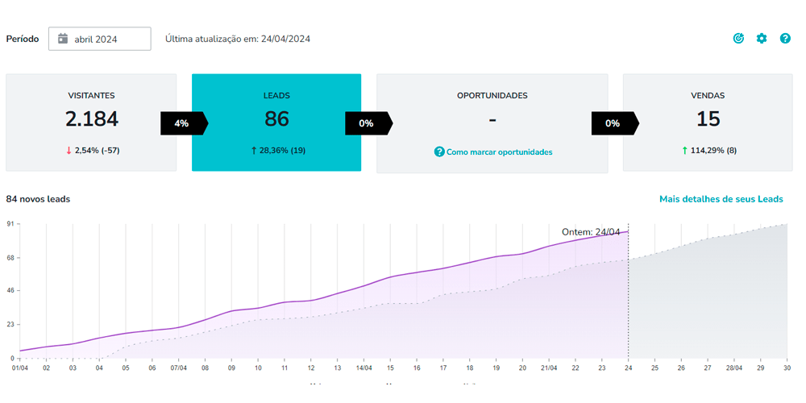Viewport: 806px width, 403px height.
Task: Click the 0% arrow before Vendas
Action: (614, 123)
